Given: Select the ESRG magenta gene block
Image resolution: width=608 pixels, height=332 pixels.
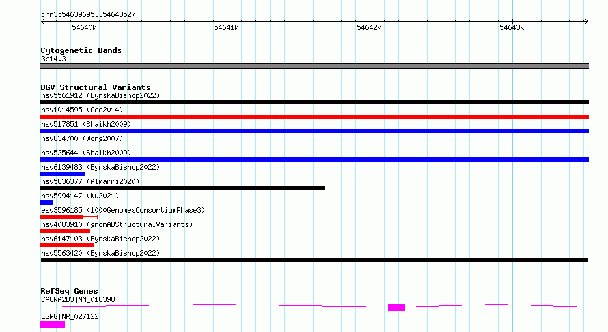Looking at the screenshot, I should point(53,325).
